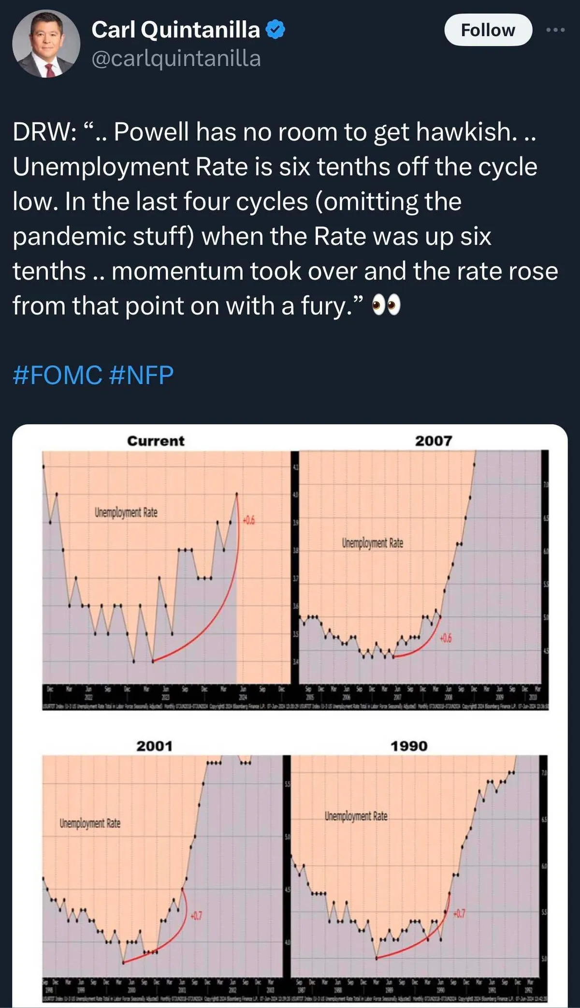This screenshot has width=580, height=1008.
Task: Click the +0.6 annotation in Current chart
Action: [x=249, y=521]
